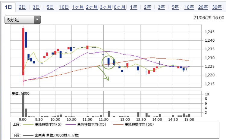Show the 3ヶ月 chart

tap(106, 7)
